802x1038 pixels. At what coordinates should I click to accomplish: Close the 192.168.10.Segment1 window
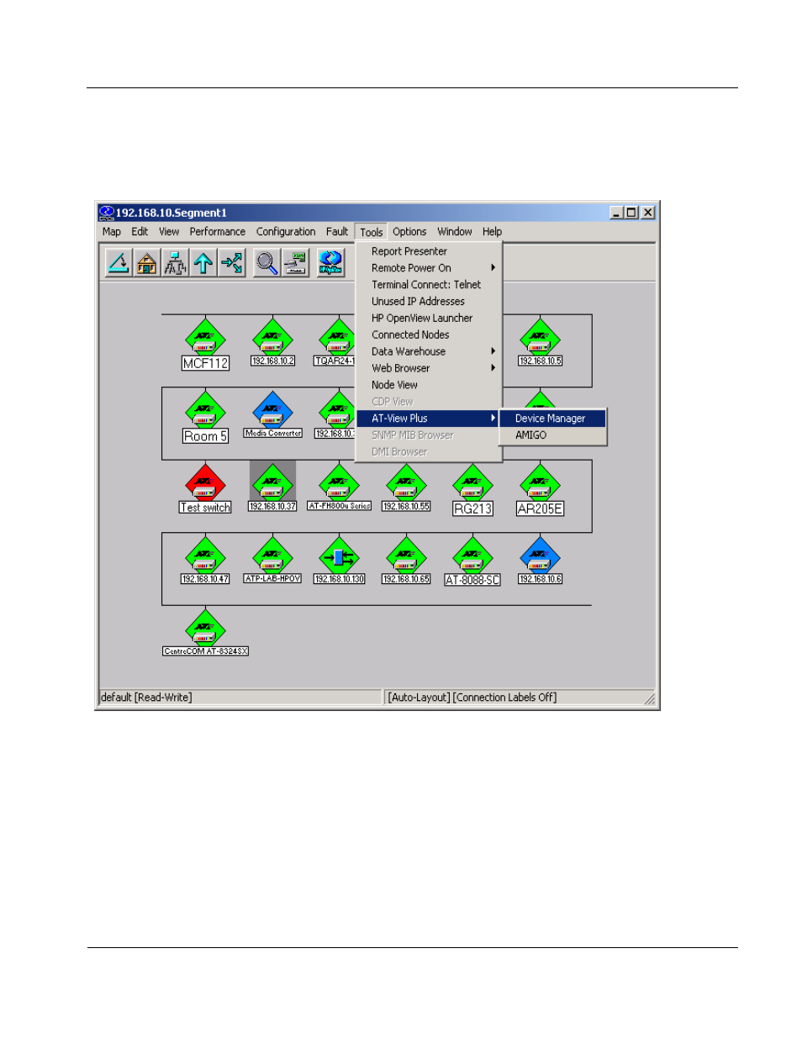pyautogui.click(x=647, y=213)
